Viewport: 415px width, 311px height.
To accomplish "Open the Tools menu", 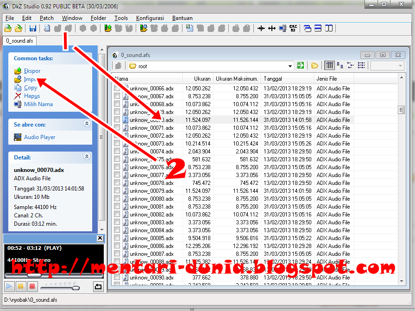I will click(121, 18).
